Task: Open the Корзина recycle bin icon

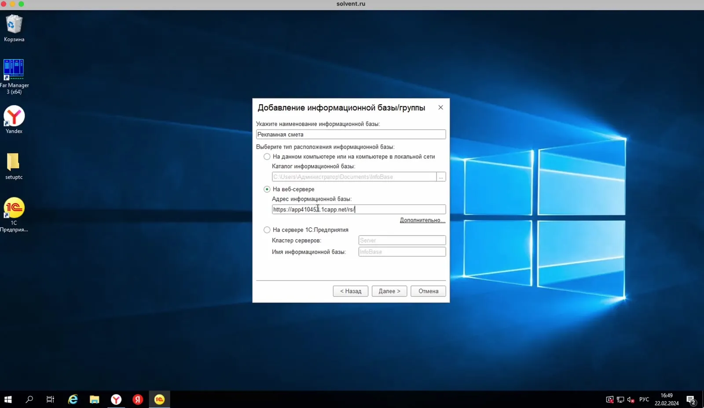Action: 14,28
